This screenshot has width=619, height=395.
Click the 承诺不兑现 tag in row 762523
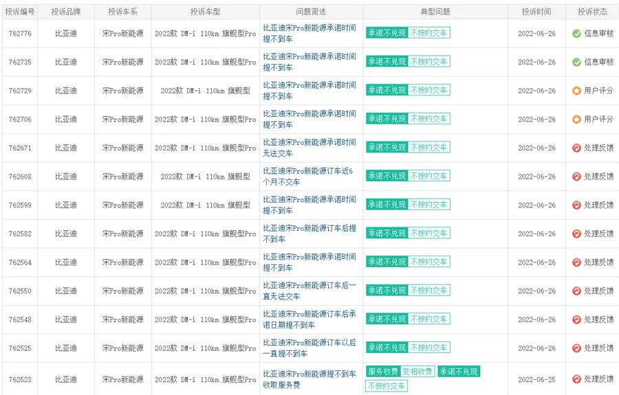point(459,372)
